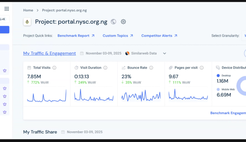Click calendar icon by November 03-09 date
The width and height of the screenshot is (246, 142).
pyautogui.click(x=82, y=53)
